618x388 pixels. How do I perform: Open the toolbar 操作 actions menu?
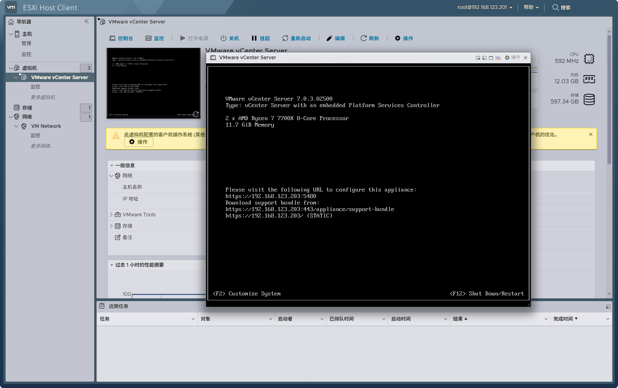coord(404,38)
